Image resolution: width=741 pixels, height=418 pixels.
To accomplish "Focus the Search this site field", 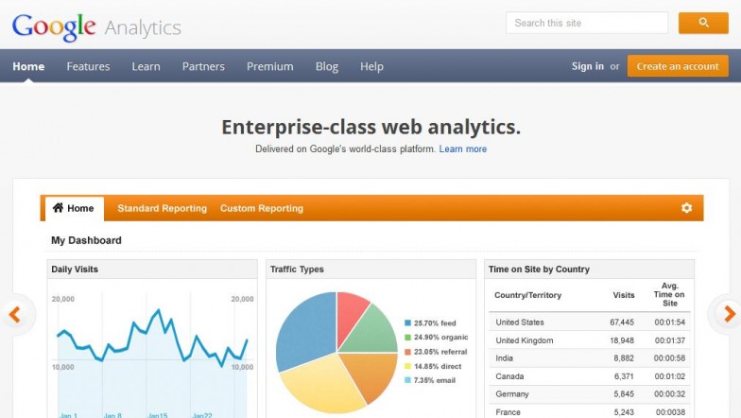I will pyautogui.click(x=587, y=23).
